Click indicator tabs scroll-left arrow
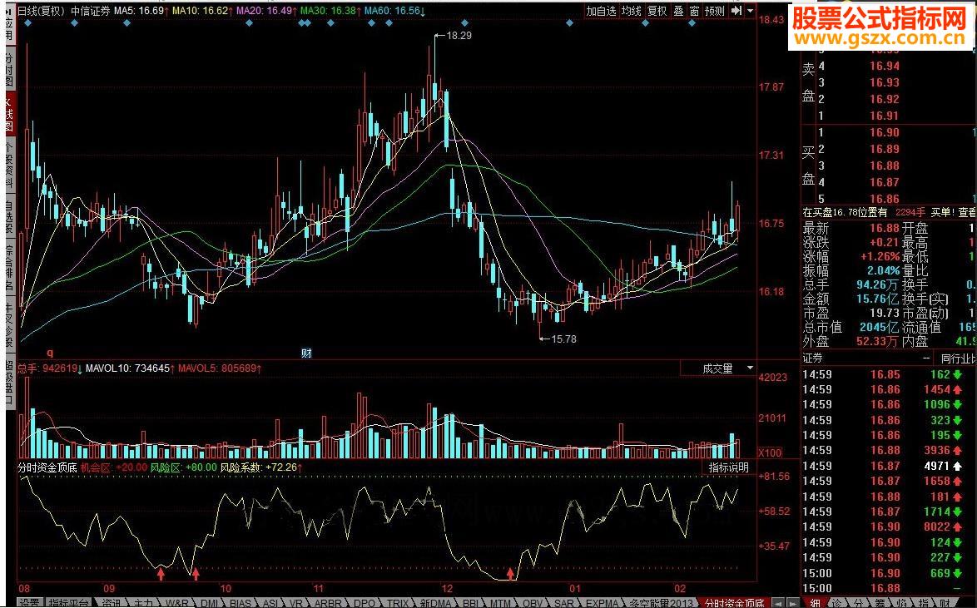Screen dimensions: 977x608 tap(778, 603)
